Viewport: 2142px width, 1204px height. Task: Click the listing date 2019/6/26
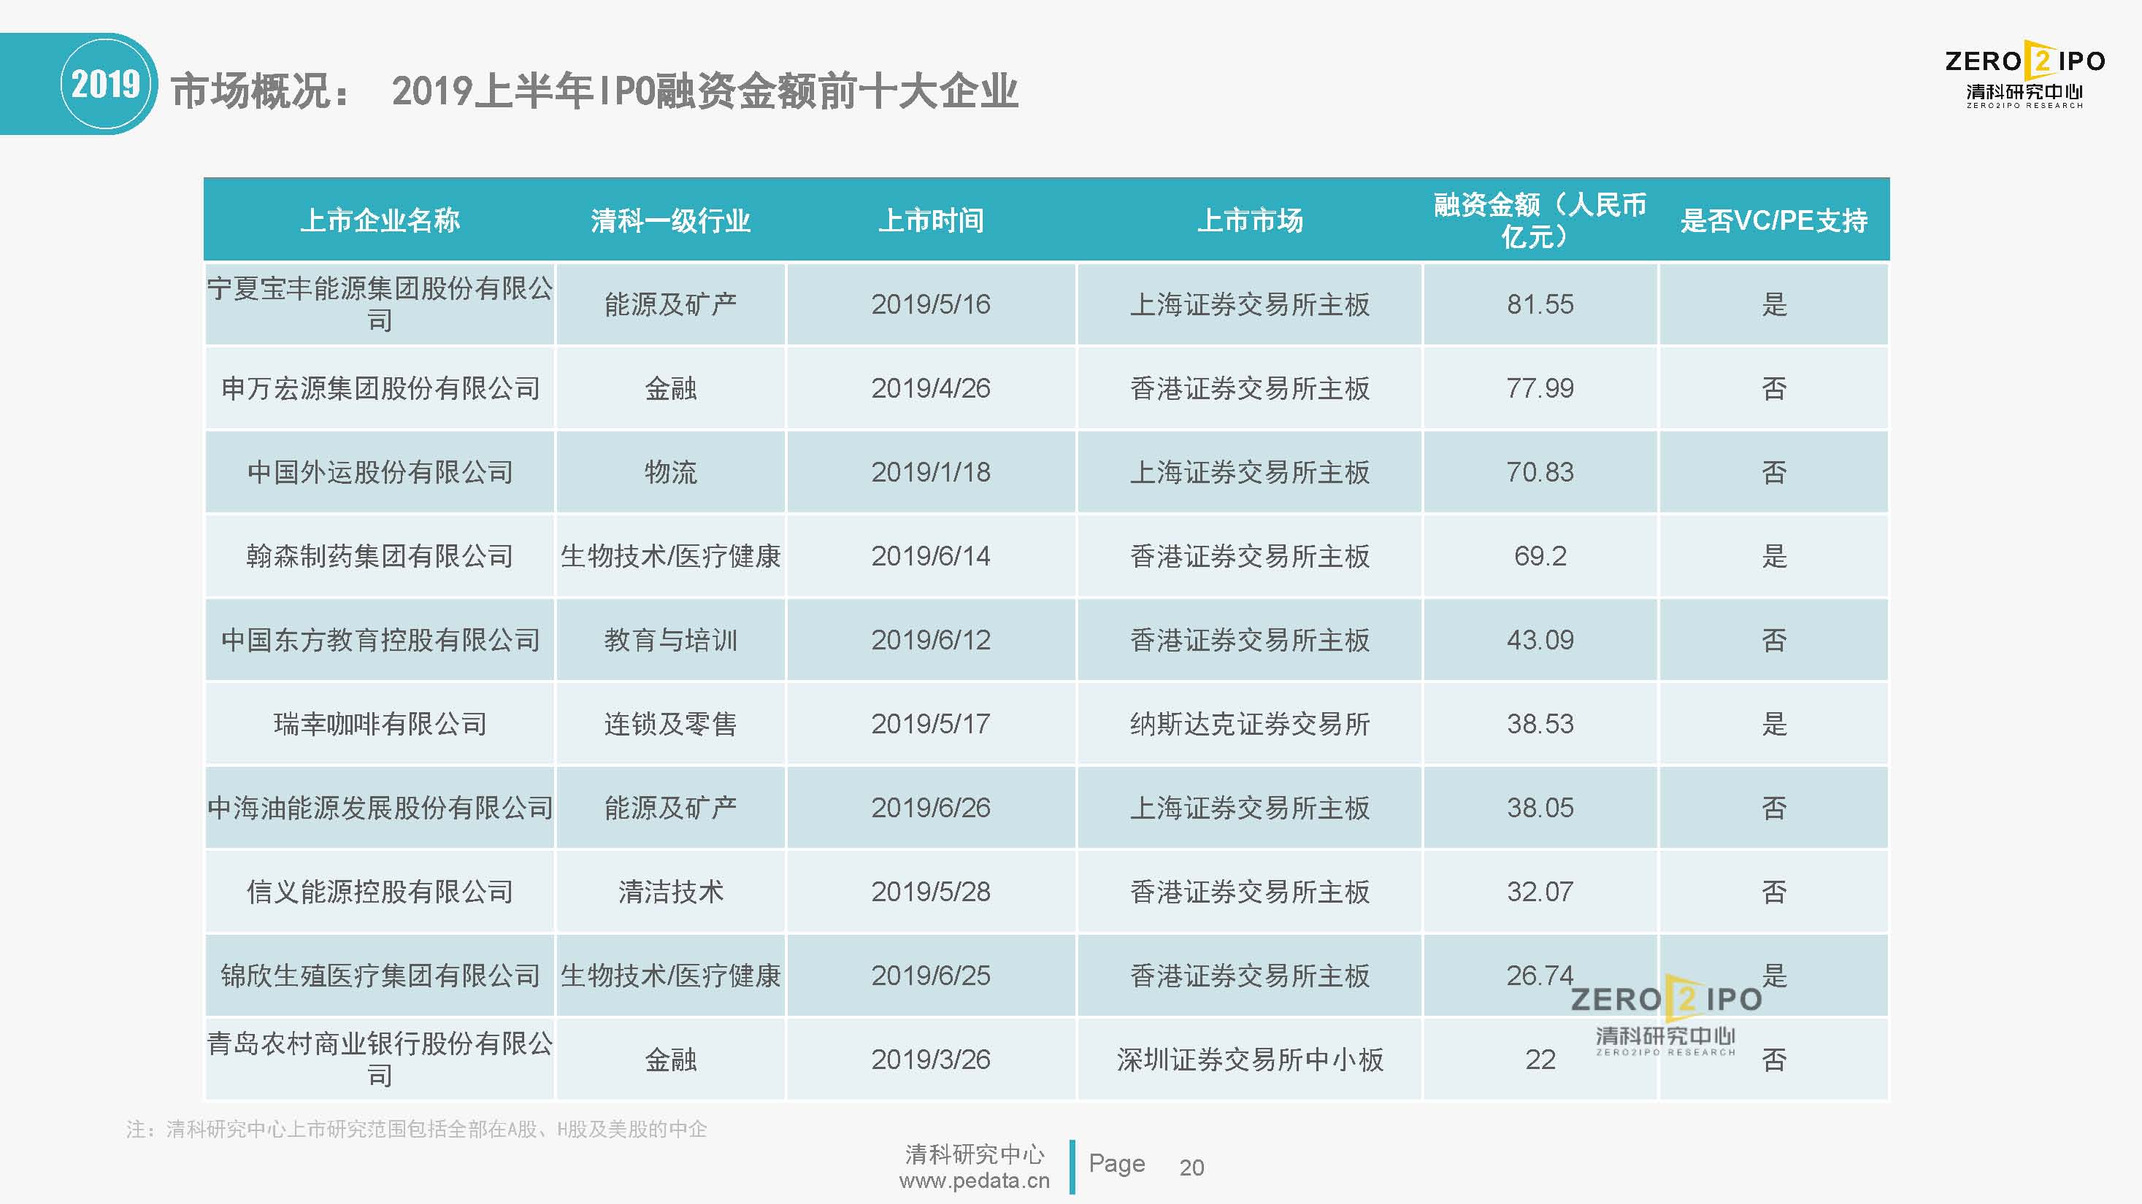pyautogui.click(x=932, y=808)
